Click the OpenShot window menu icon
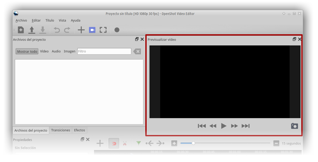The height and width of the screenshot is (162, 318). [16, 14]
